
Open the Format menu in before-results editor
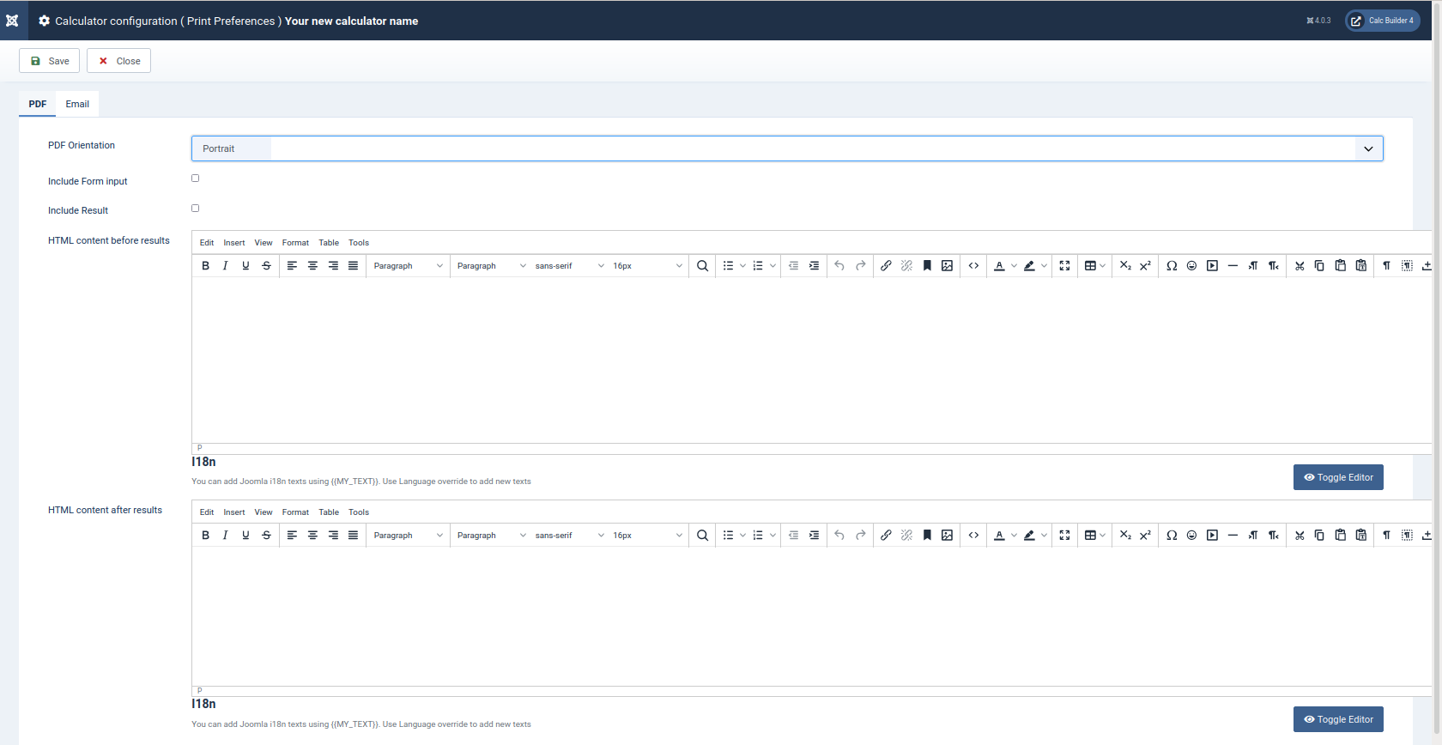[295, 243]
